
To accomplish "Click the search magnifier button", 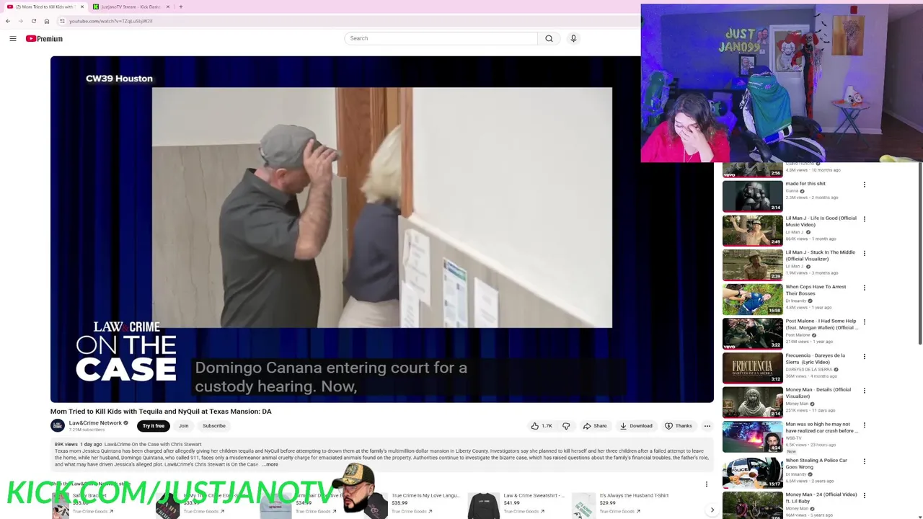I will coord(549,38).
